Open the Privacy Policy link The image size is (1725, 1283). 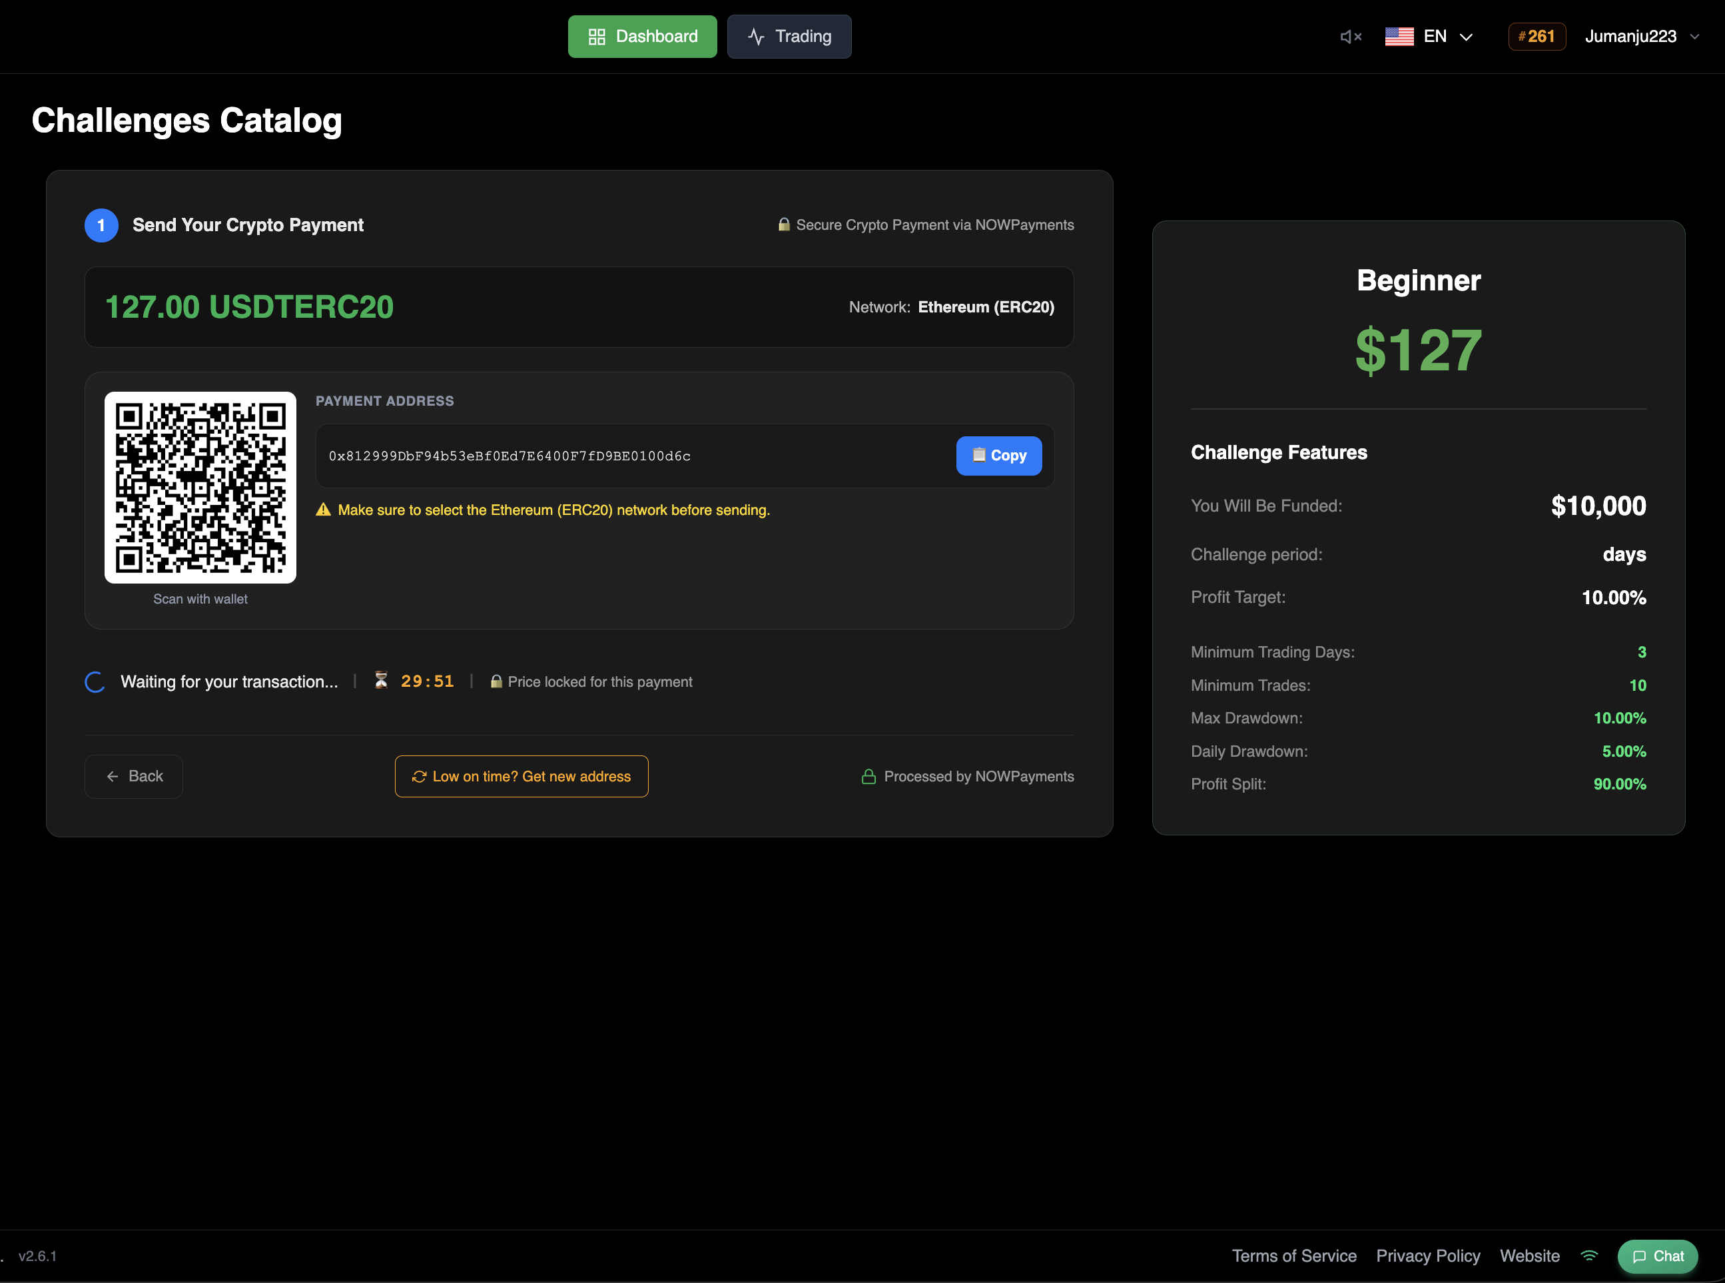click(1429, 1256)
